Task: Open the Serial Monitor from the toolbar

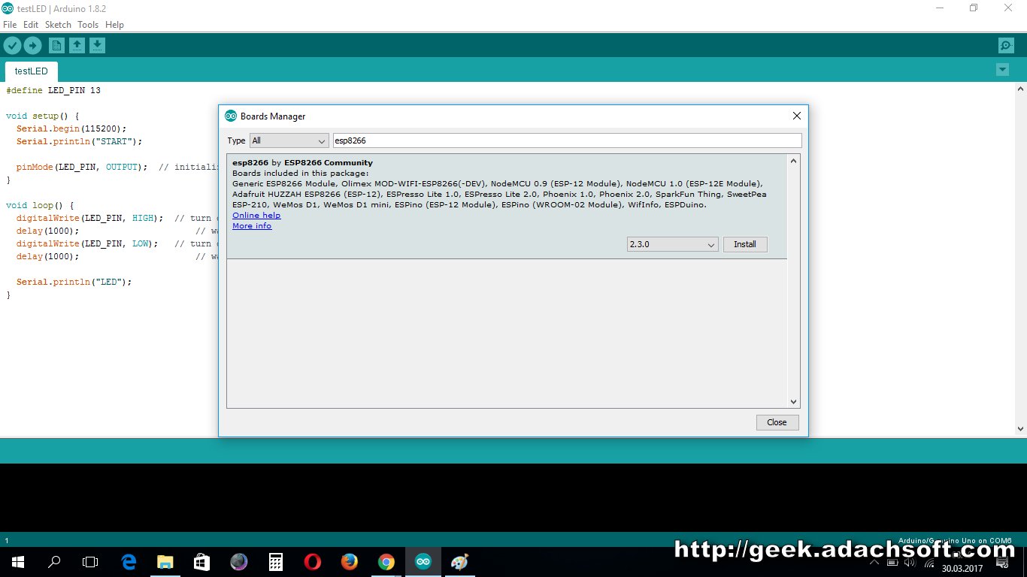Action: click(1006, 45)
